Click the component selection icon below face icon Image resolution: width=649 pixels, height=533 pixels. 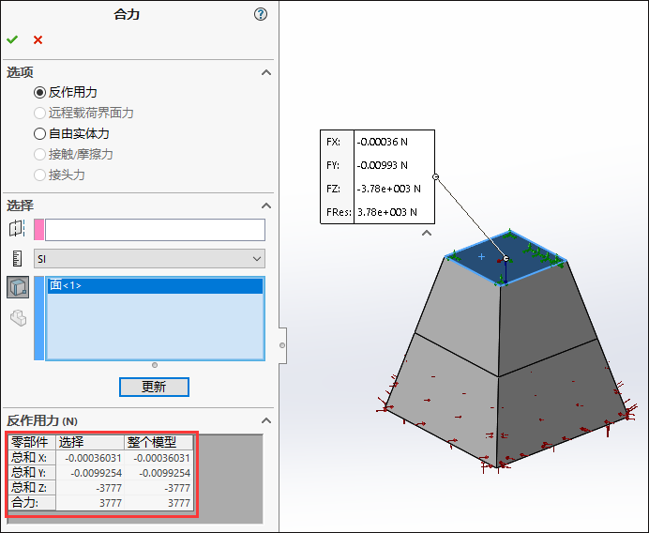pos(18,318)
